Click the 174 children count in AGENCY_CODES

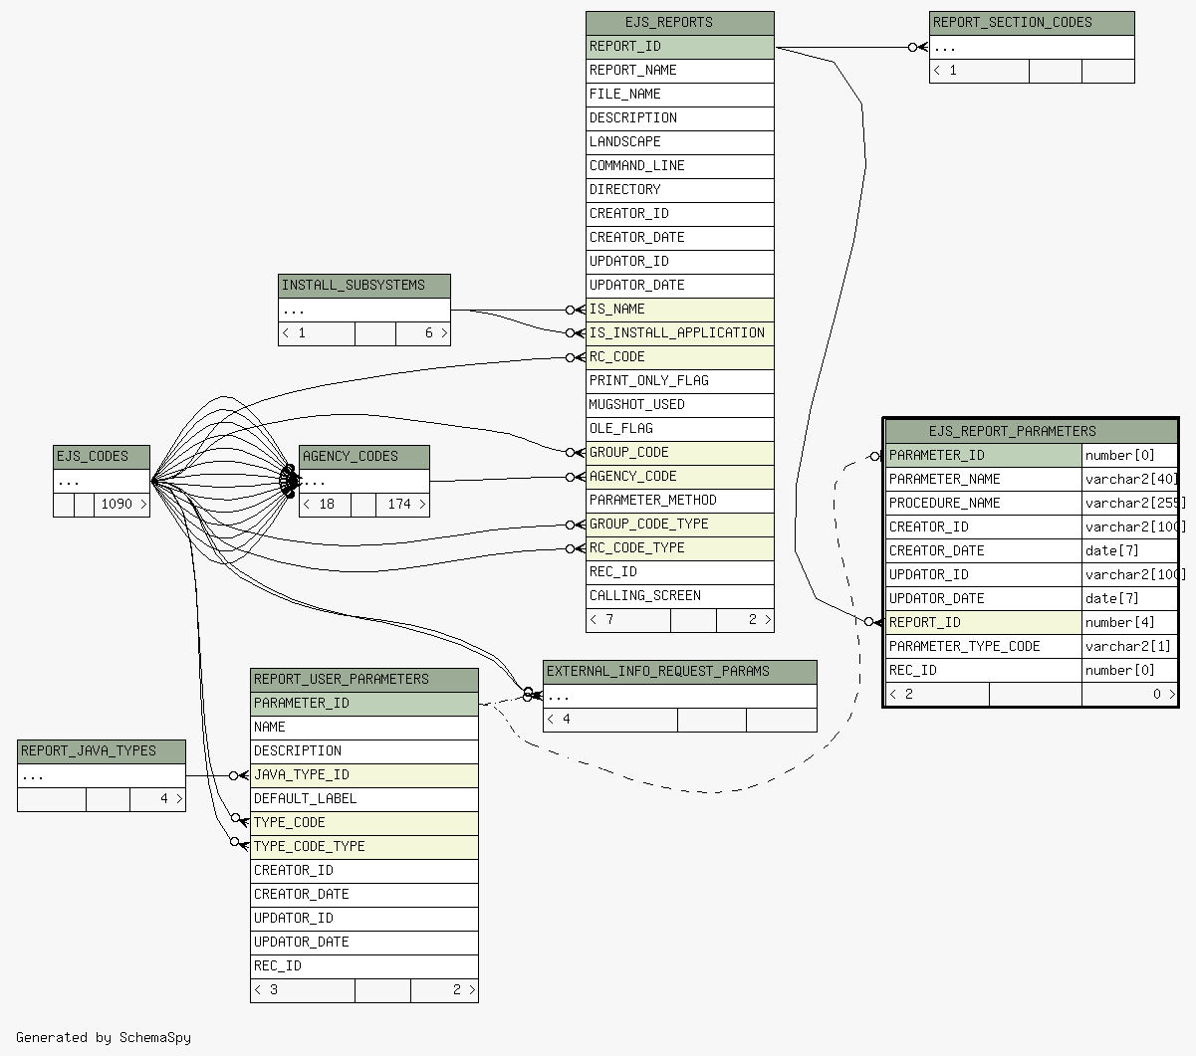click(x=402, y=505)
